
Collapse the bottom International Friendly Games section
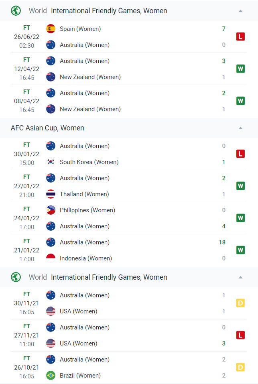pyautogui.click(x=240, y=277)
